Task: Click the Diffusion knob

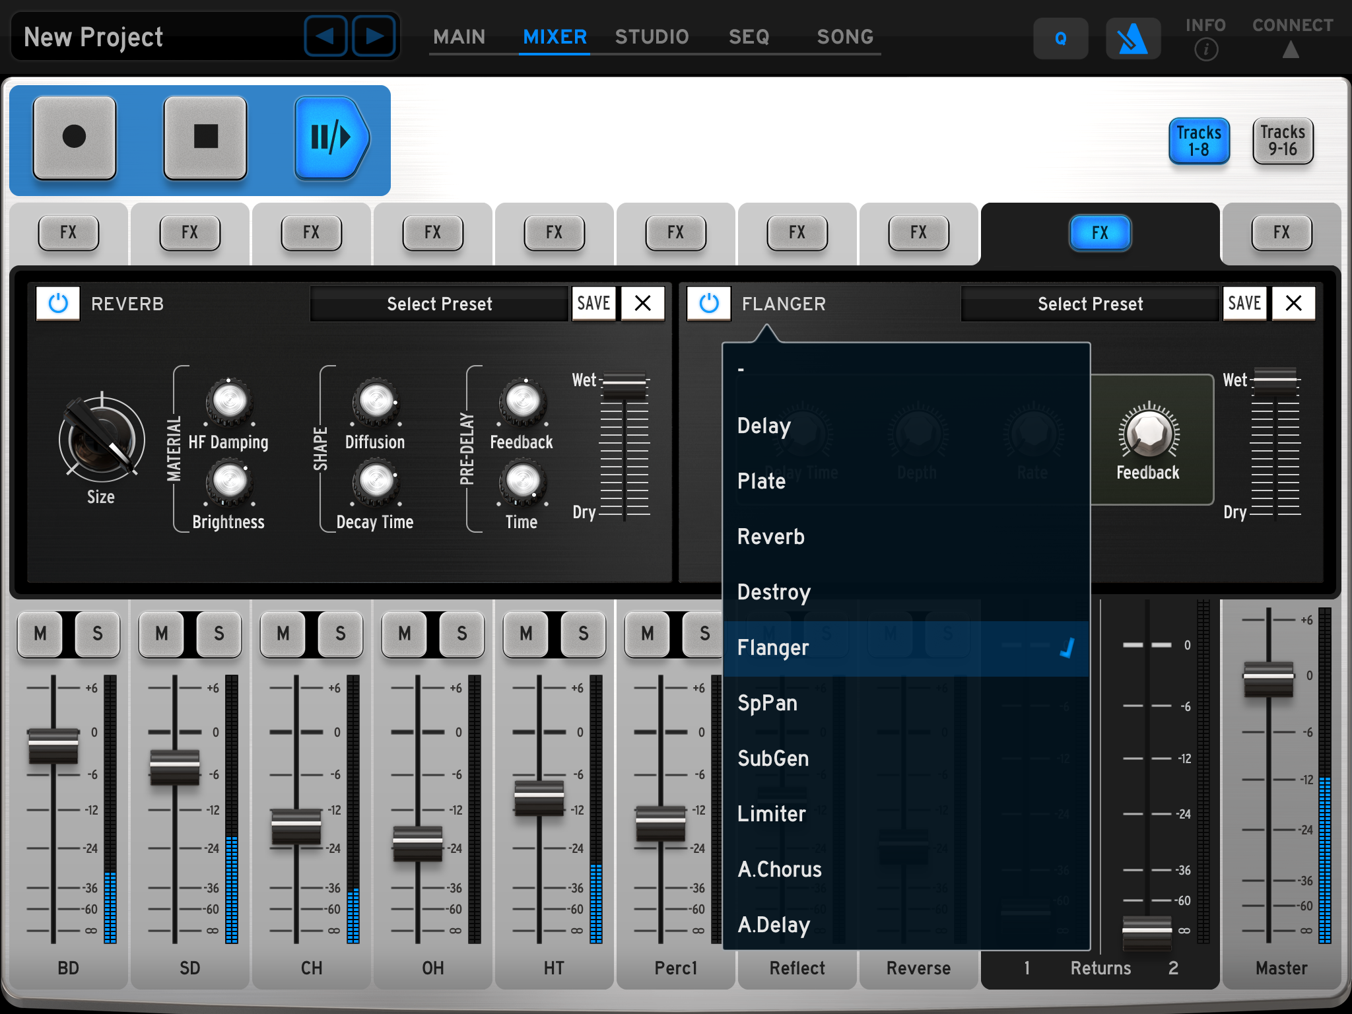Action: (x=376, y=401)
